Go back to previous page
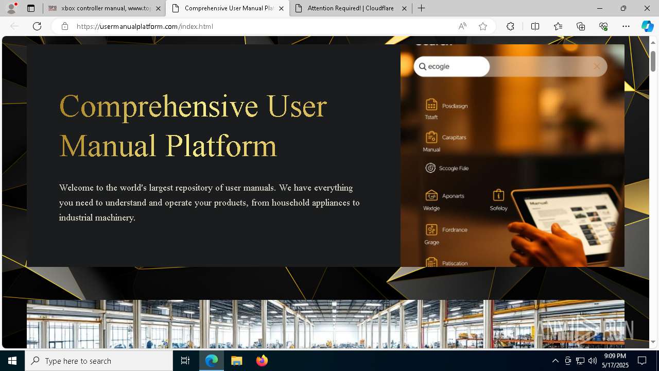Viewport: 659px width, 371px height. tap(14, 26)
